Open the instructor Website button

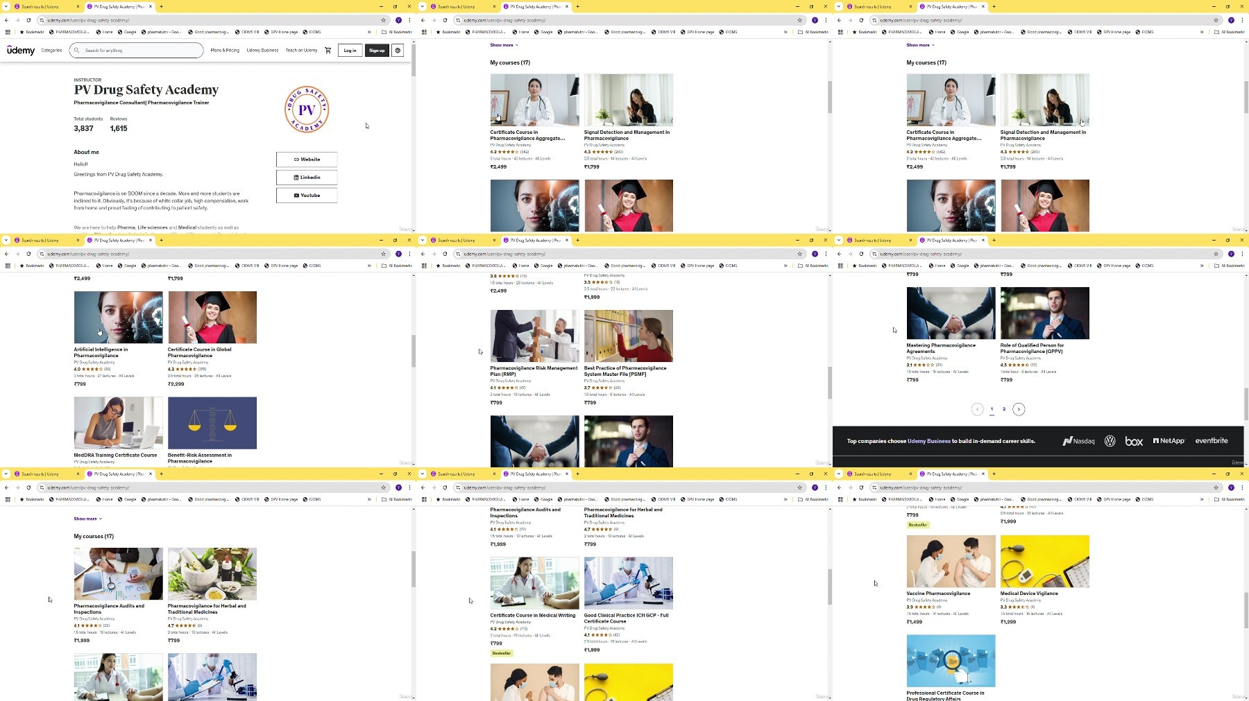click(307, 159)
